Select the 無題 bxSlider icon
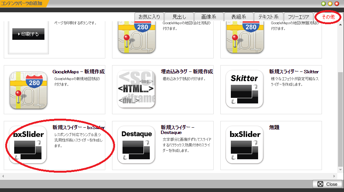344x192 pixels. 244,145
